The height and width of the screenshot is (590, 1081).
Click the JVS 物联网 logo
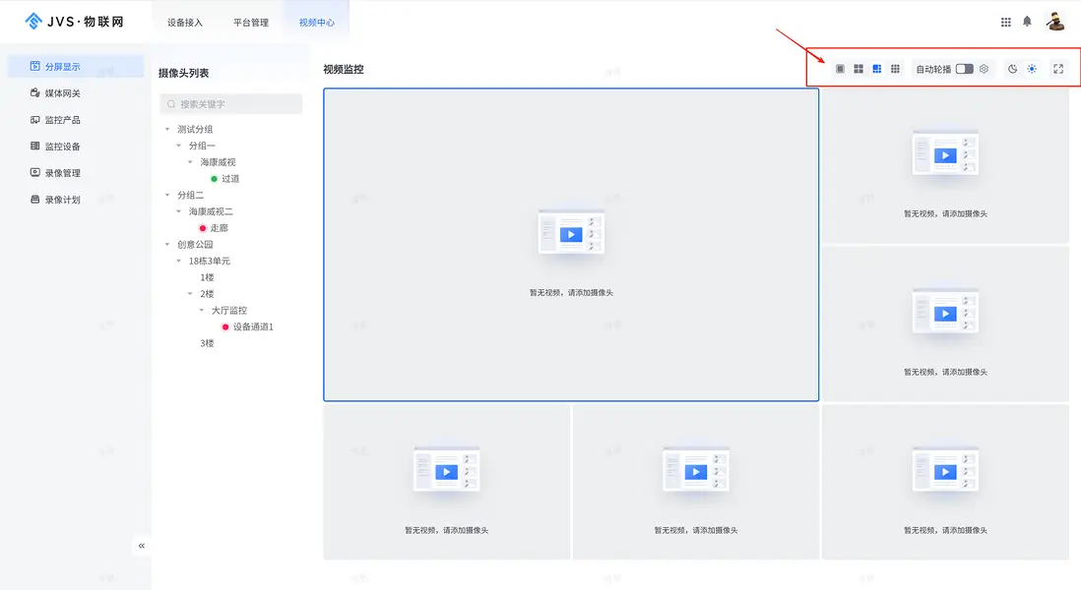pyautogui.click(x=75, y=22)
